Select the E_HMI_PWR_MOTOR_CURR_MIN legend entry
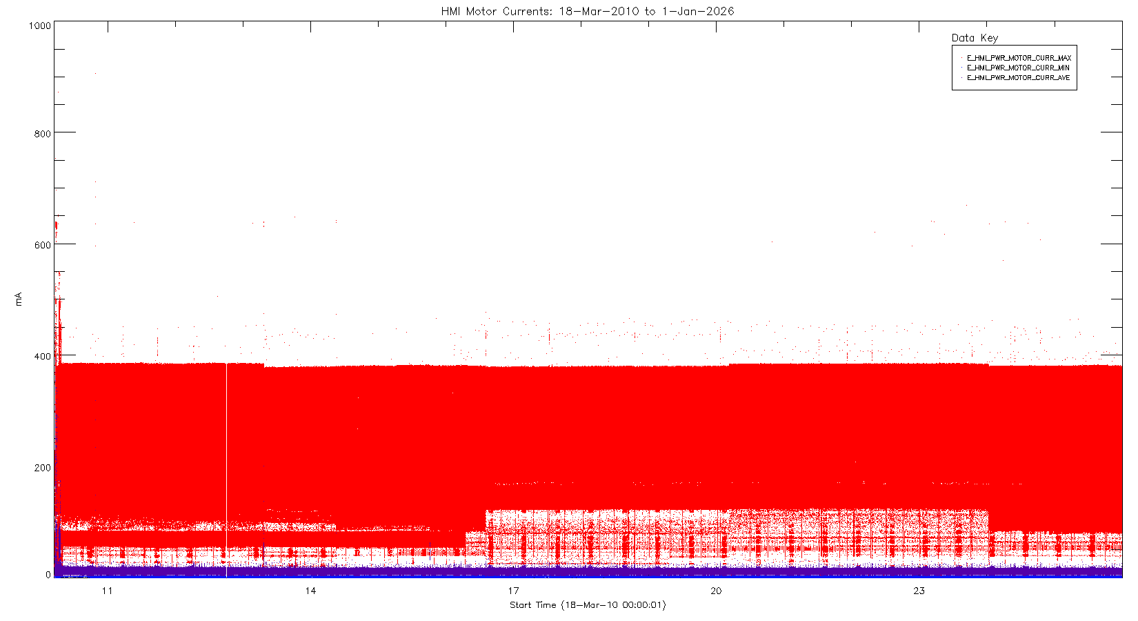 tap(1018, 68)
